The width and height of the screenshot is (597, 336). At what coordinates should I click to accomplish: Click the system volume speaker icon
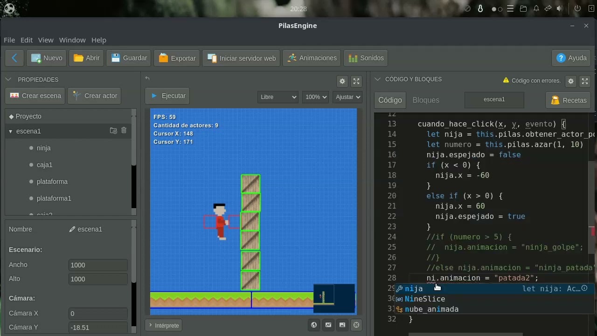pos(560,8)
